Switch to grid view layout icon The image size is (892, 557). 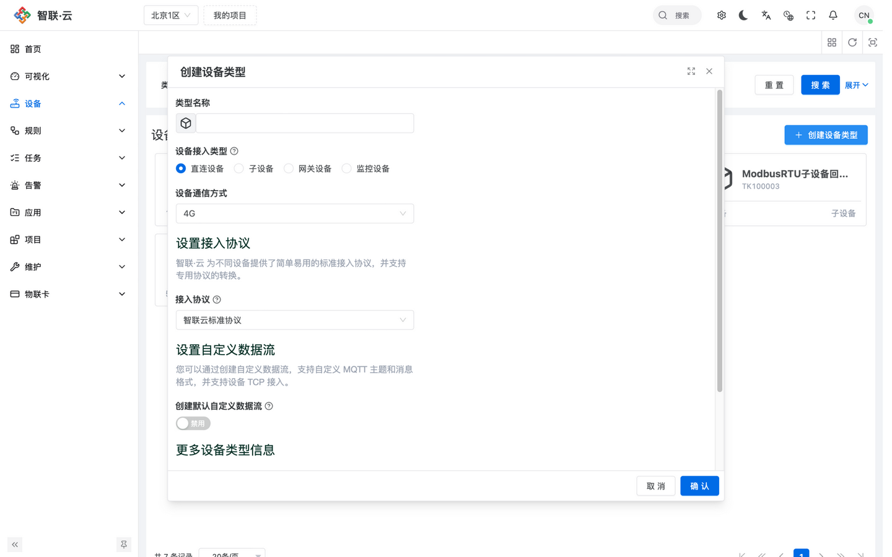[832, 43]
